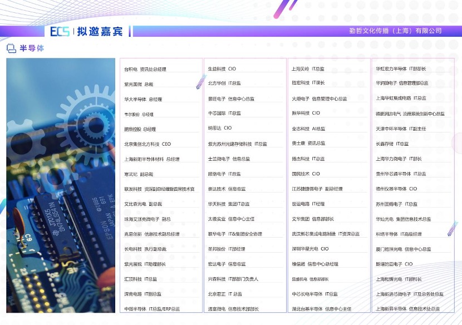Select the row 联发科技 资深副总经理

pyautogui.click(x=159, y=189)
